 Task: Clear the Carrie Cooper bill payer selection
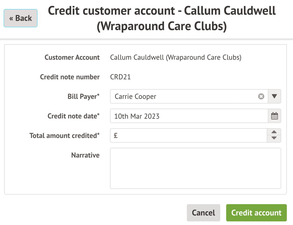tap(261, 97)
